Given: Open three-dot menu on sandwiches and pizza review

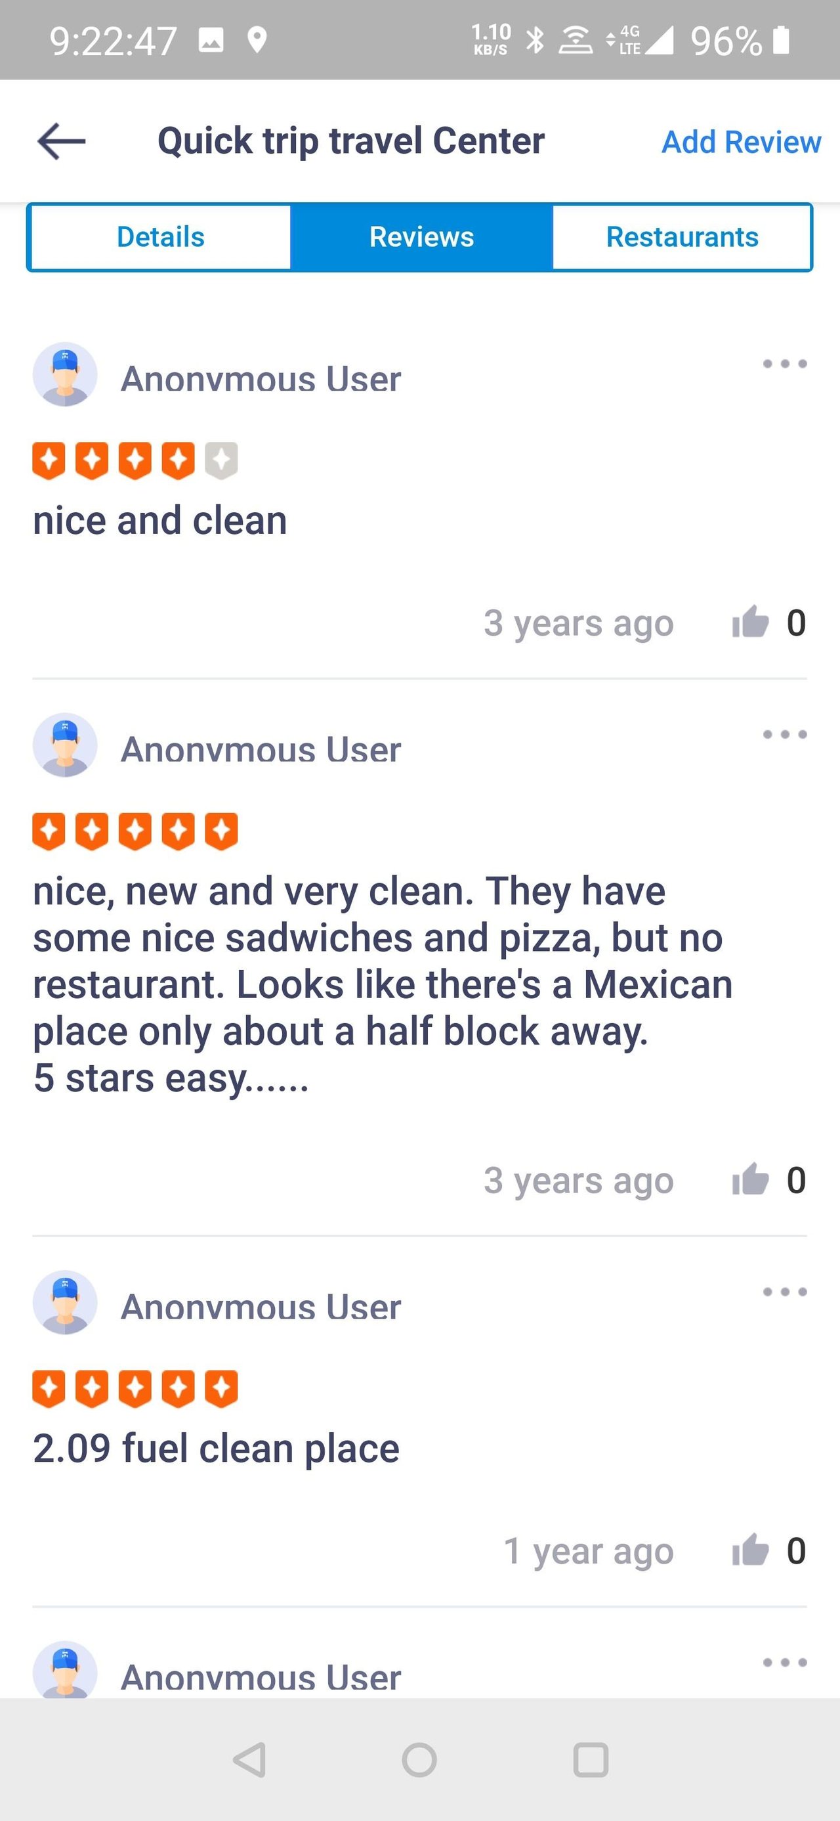Looking at the screenshot, I should point(784,734).
